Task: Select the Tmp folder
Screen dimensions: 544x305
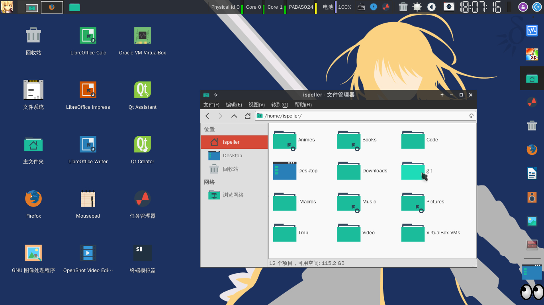Action: (x=291, y=233)
